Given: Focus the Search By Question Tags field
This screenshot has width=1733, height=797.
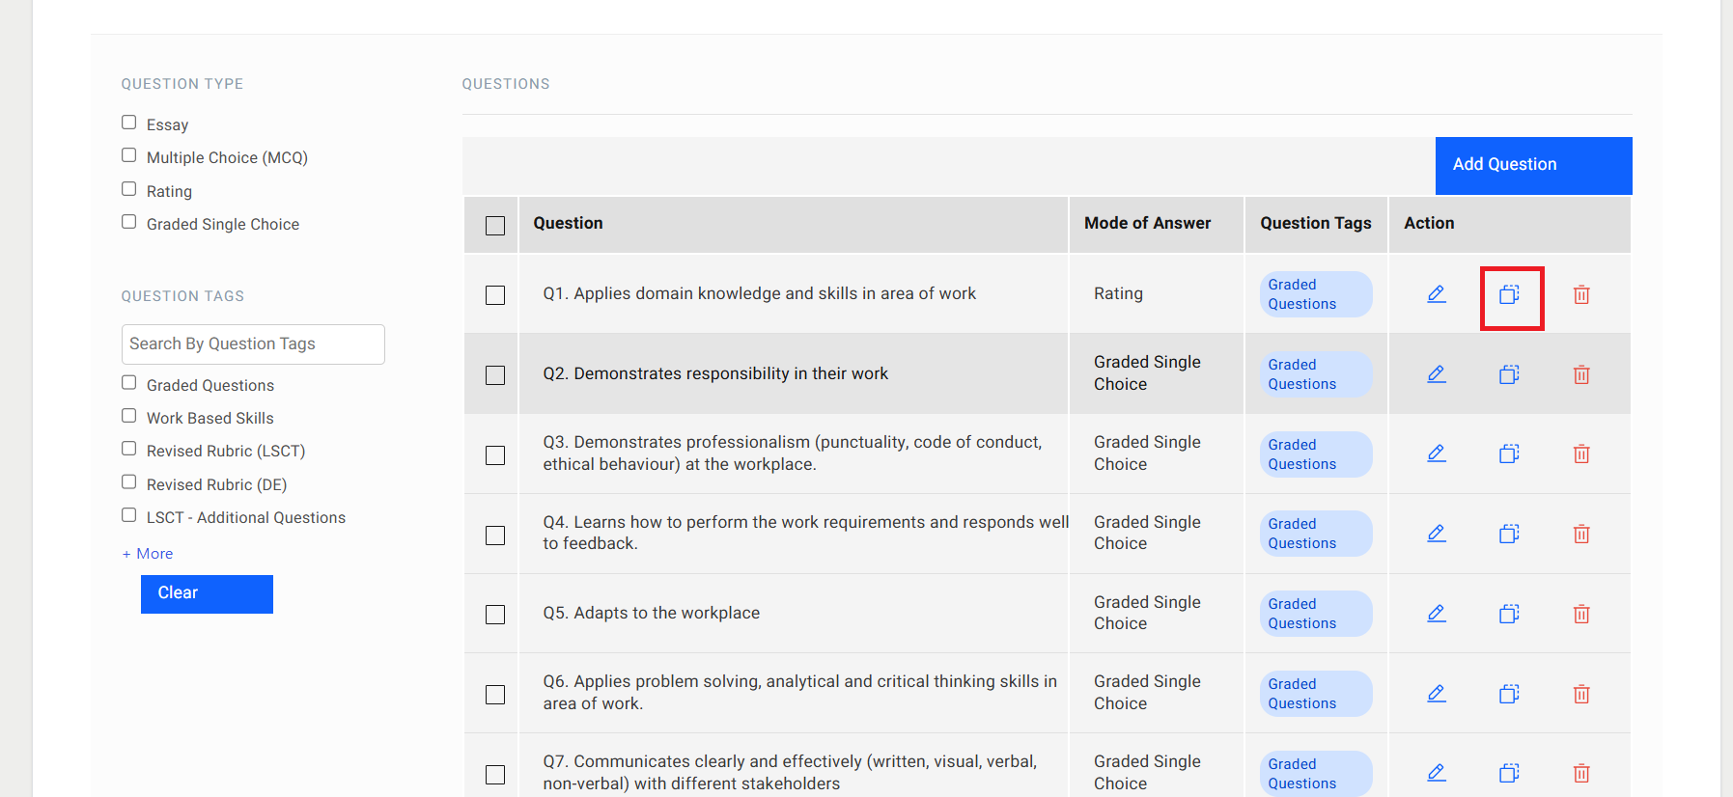Looking at the screenshot, I should click(253, 344).
